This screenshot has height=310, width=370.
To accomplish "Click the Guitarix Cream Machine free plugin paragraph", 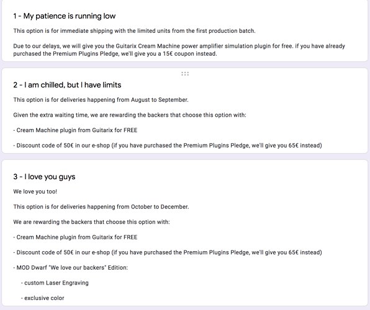I will [x=179, y=50].
